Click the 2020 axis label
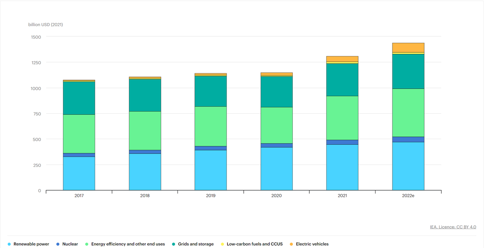The width and height of the screenshot is (484, 248). (276, 196)
